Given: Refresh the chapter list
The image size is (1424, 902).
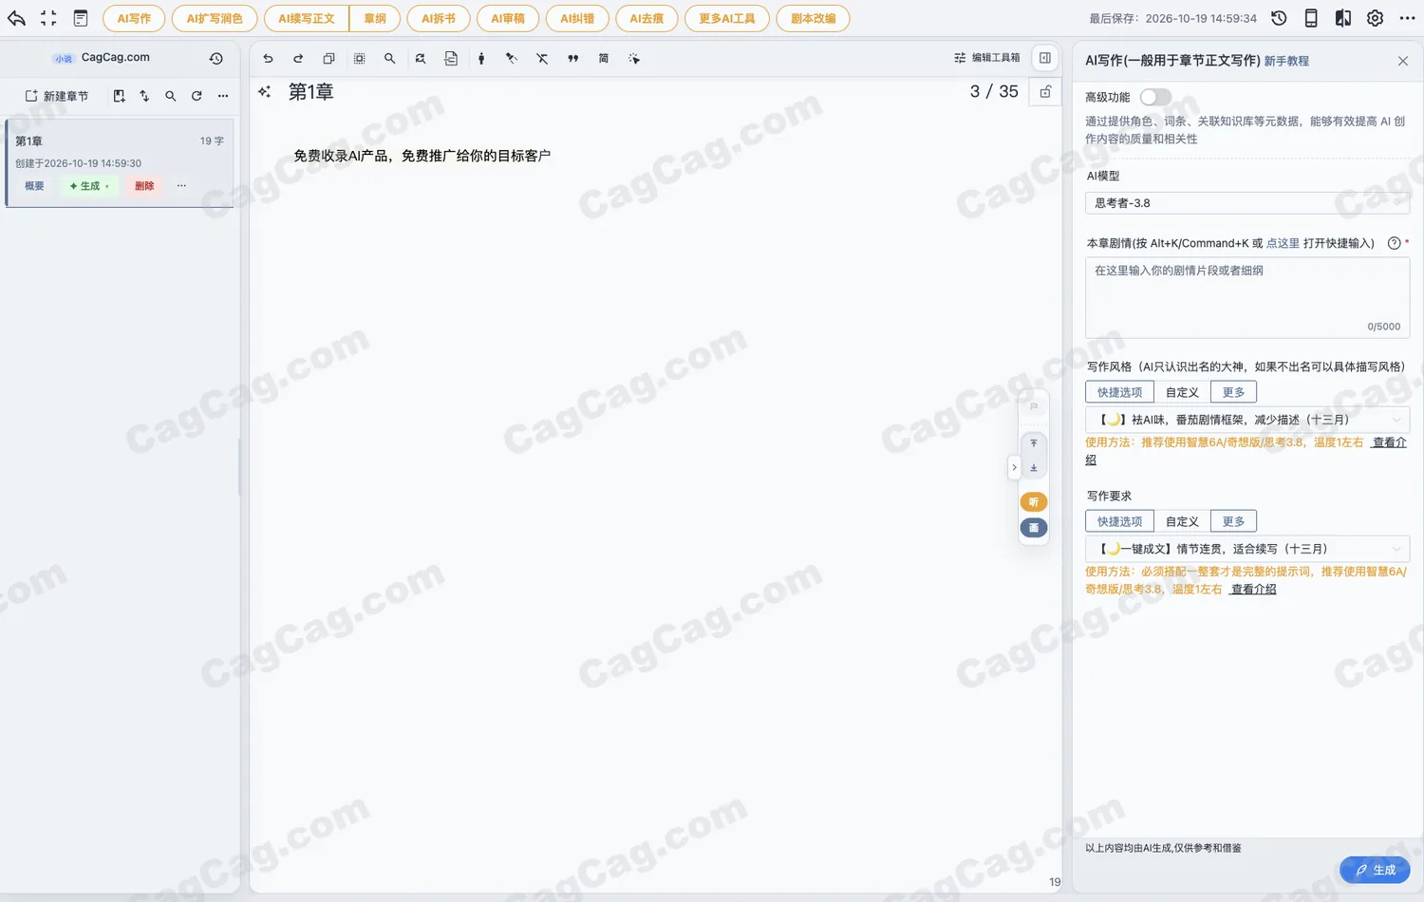Looking at the screenshot, I should click(197, 96).
